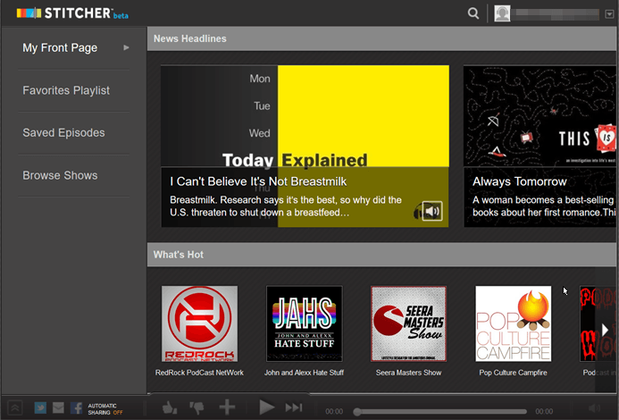Click John and Alexx Hate Stuff label
The height and width of the screenshot is (420, 619).
(304, 373)
